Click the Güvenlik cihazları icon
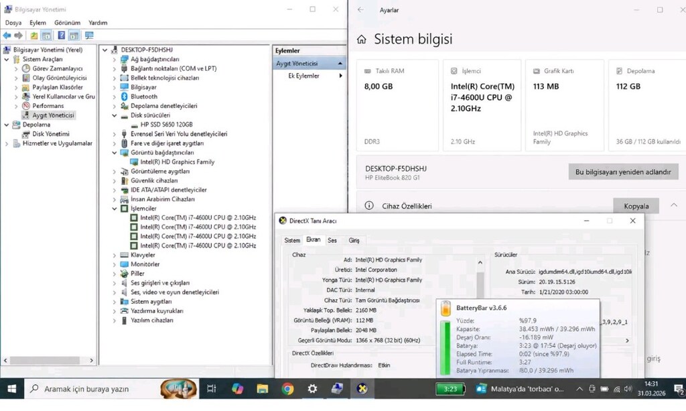 click(124, 180)
